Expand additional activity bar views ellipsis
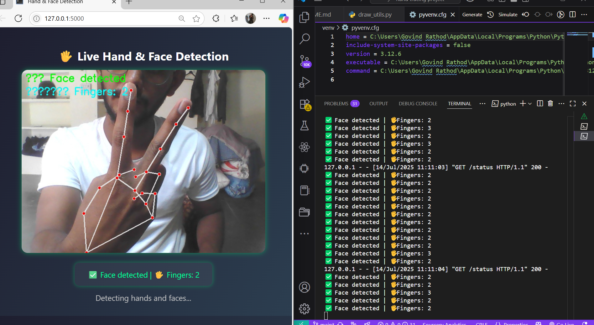This screenshot has height=325, width=594. [x=304, y=233]
